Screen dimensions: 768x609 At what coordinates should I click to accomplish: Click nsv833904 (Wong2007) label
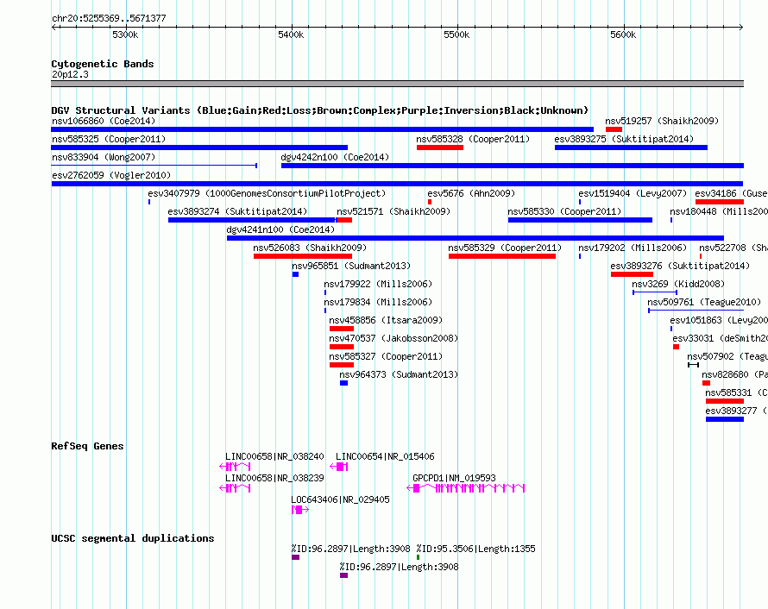click(x=104, y=157)
